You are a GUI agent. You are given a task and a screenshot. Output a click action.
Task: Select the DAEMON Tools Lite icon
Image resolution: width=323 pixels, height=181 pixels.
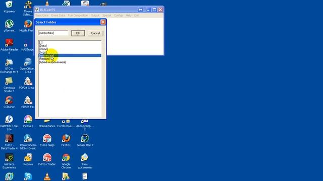point(9,123)
